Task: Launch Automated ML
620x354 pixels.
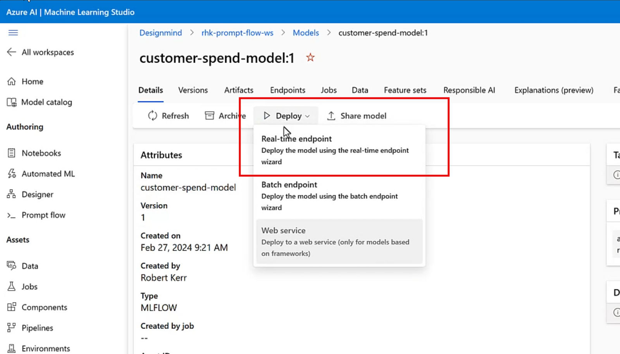Action: (48, 174)
